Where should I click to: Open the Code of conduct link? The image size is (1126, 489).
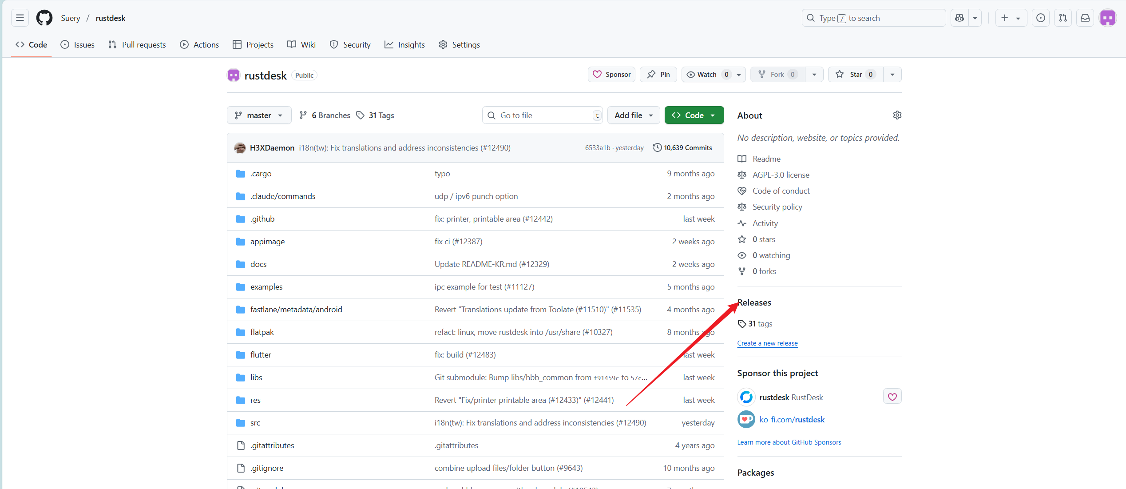tap(774, 191)
